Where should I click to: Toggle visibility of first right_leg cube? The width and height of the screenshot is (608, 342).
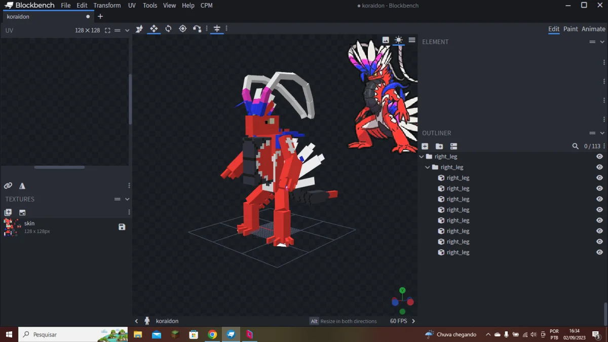tap(599, 178)
